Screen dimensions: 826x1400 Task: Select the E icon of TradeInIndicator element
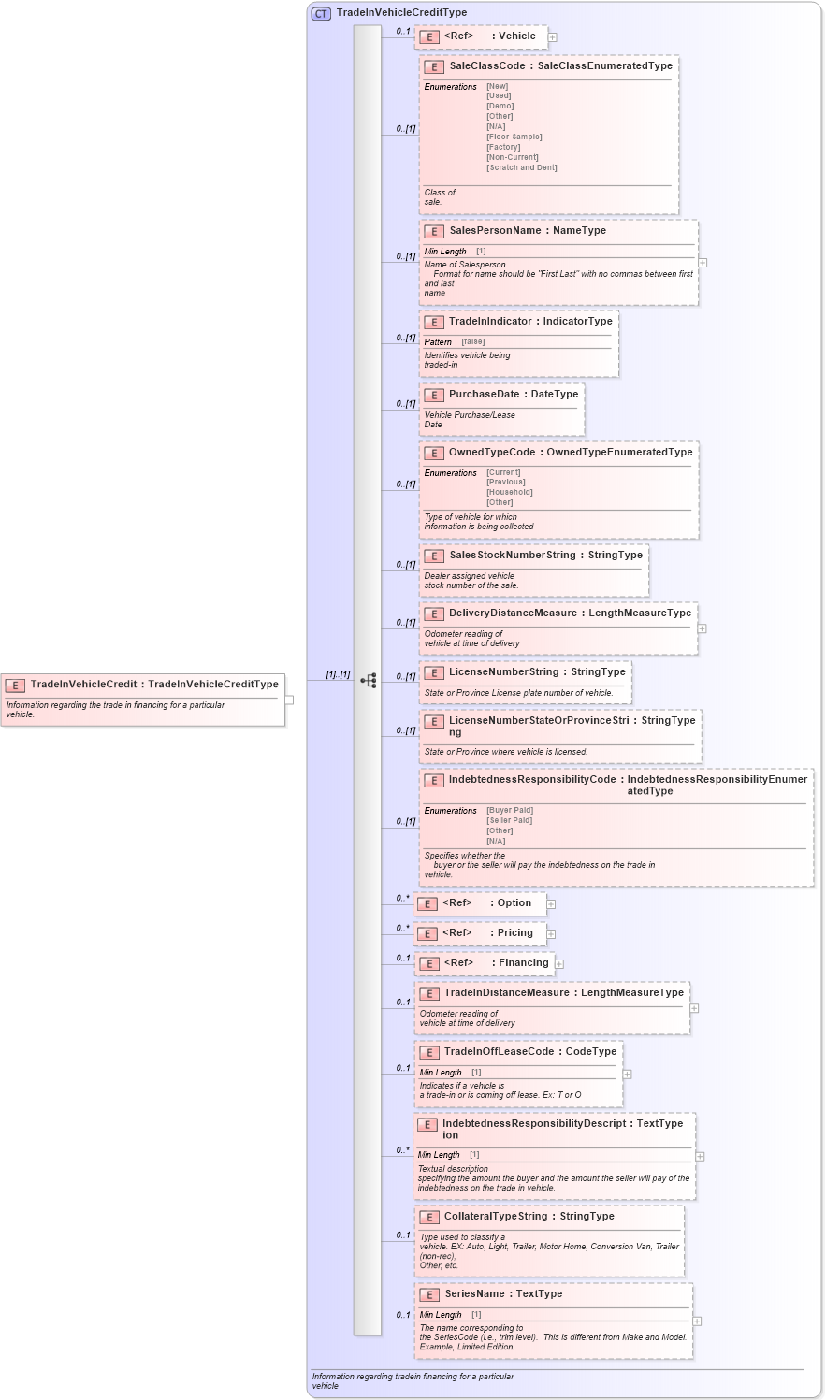pos(433,321)
